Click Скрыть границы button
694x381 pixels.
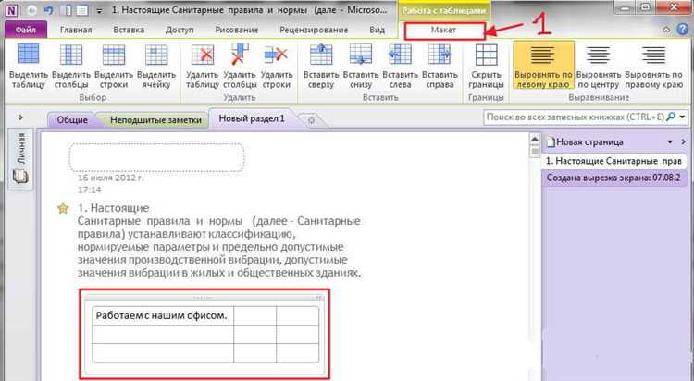click(x=486, y=67)
